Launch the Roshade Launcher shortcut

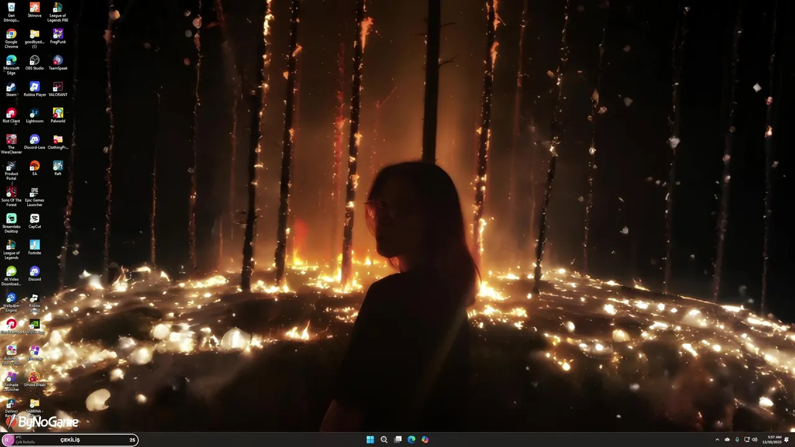click(11, 382)
